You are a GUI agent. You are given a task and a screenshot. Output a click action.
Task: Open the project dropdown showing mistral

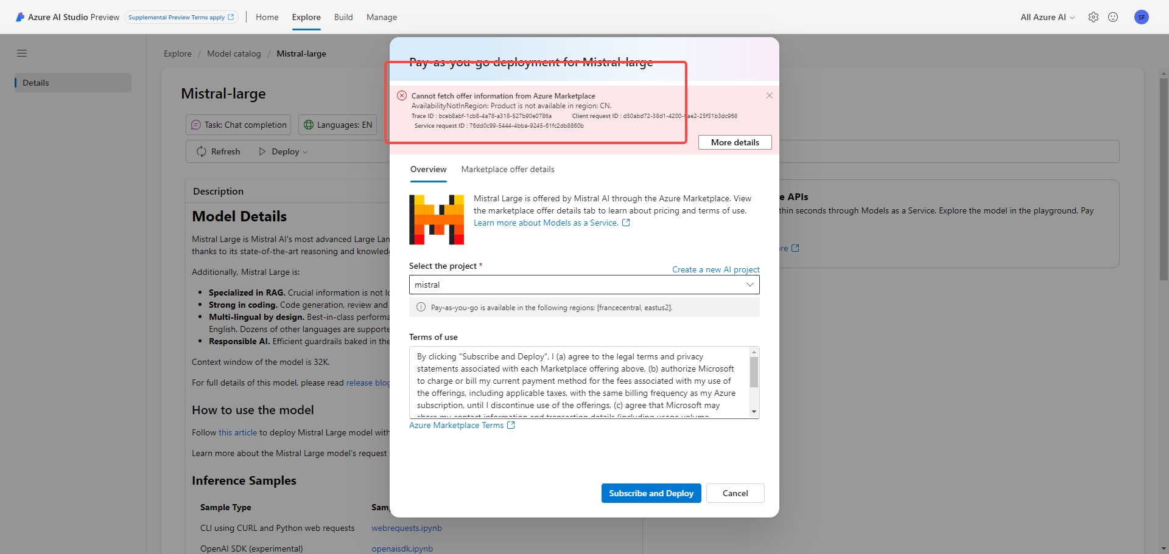pyautogui.click(x=584, y=285)
